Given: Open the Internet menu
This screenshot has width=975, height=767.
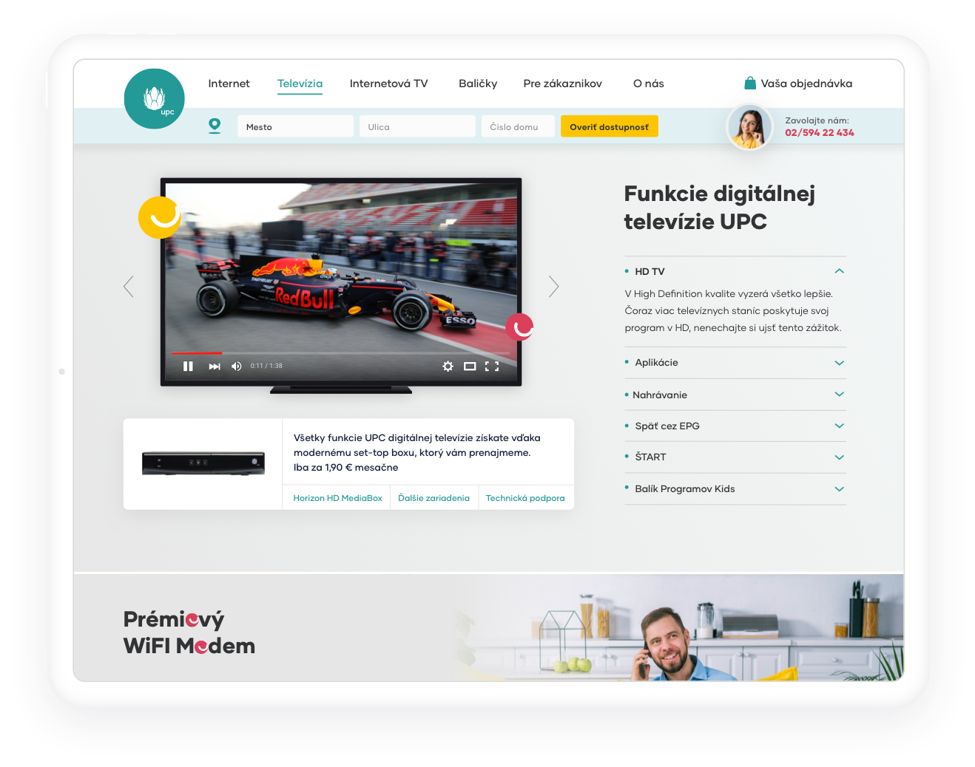Looking at the screenshot, I should [x=229, y=83].
